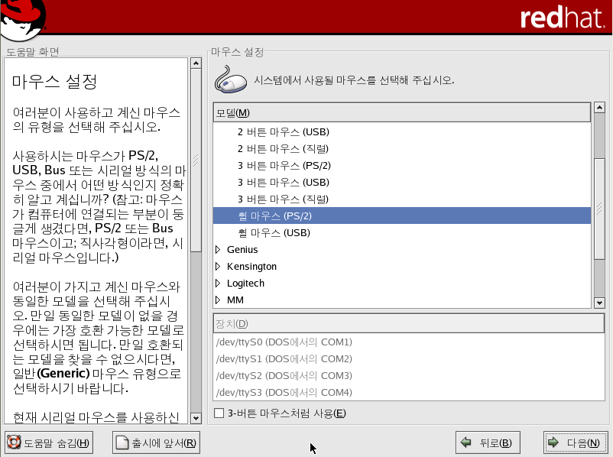Select /dev/ttyS0 (COM1) device
Viewport: 613px width, 457px height.
(409, 342)
